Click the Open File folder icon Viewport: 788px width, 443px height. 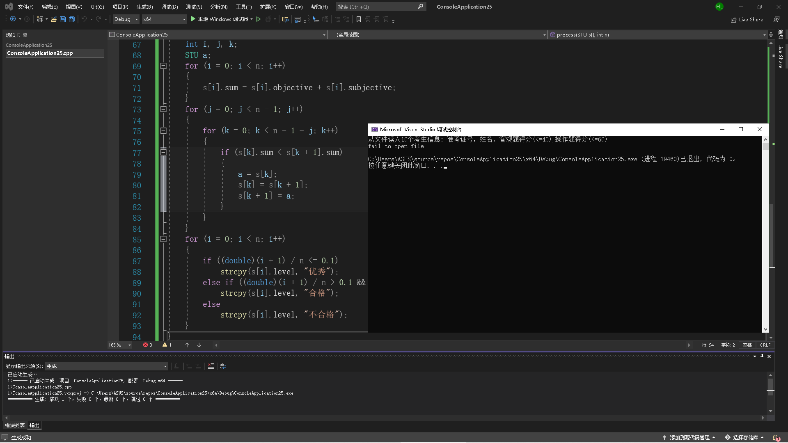point(53,19)
